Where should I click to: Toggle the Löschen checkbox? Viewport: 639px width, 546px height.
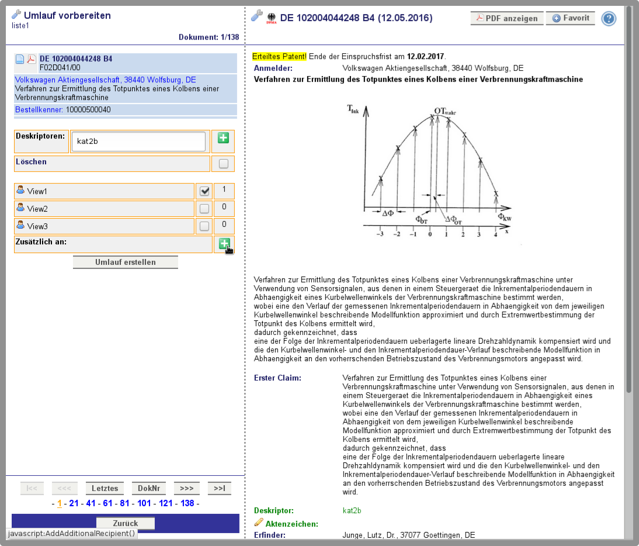(x=223, y=164)
